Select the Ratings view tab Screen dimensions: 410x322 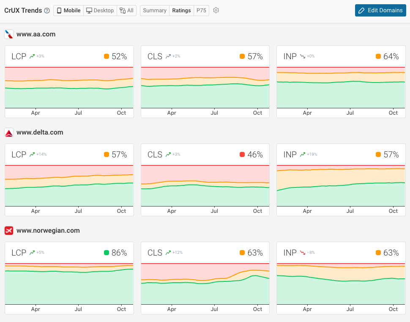click(x=181, y=10)
